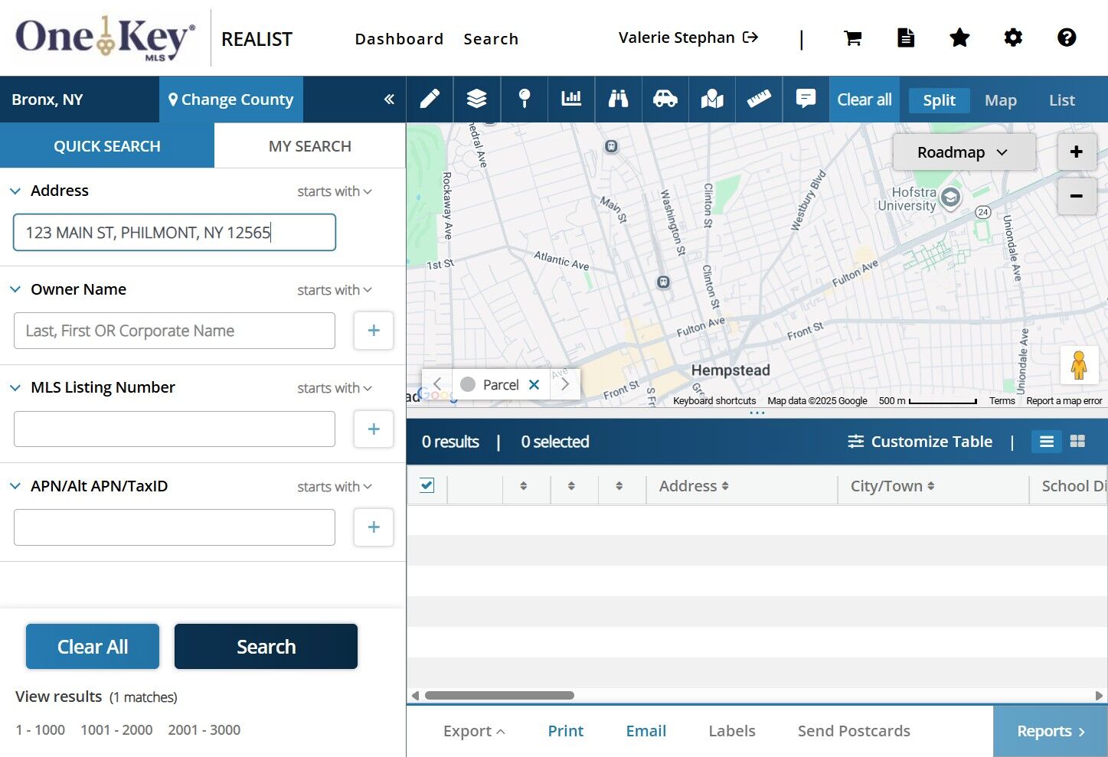Open settings gear icon

(1013, 38)
